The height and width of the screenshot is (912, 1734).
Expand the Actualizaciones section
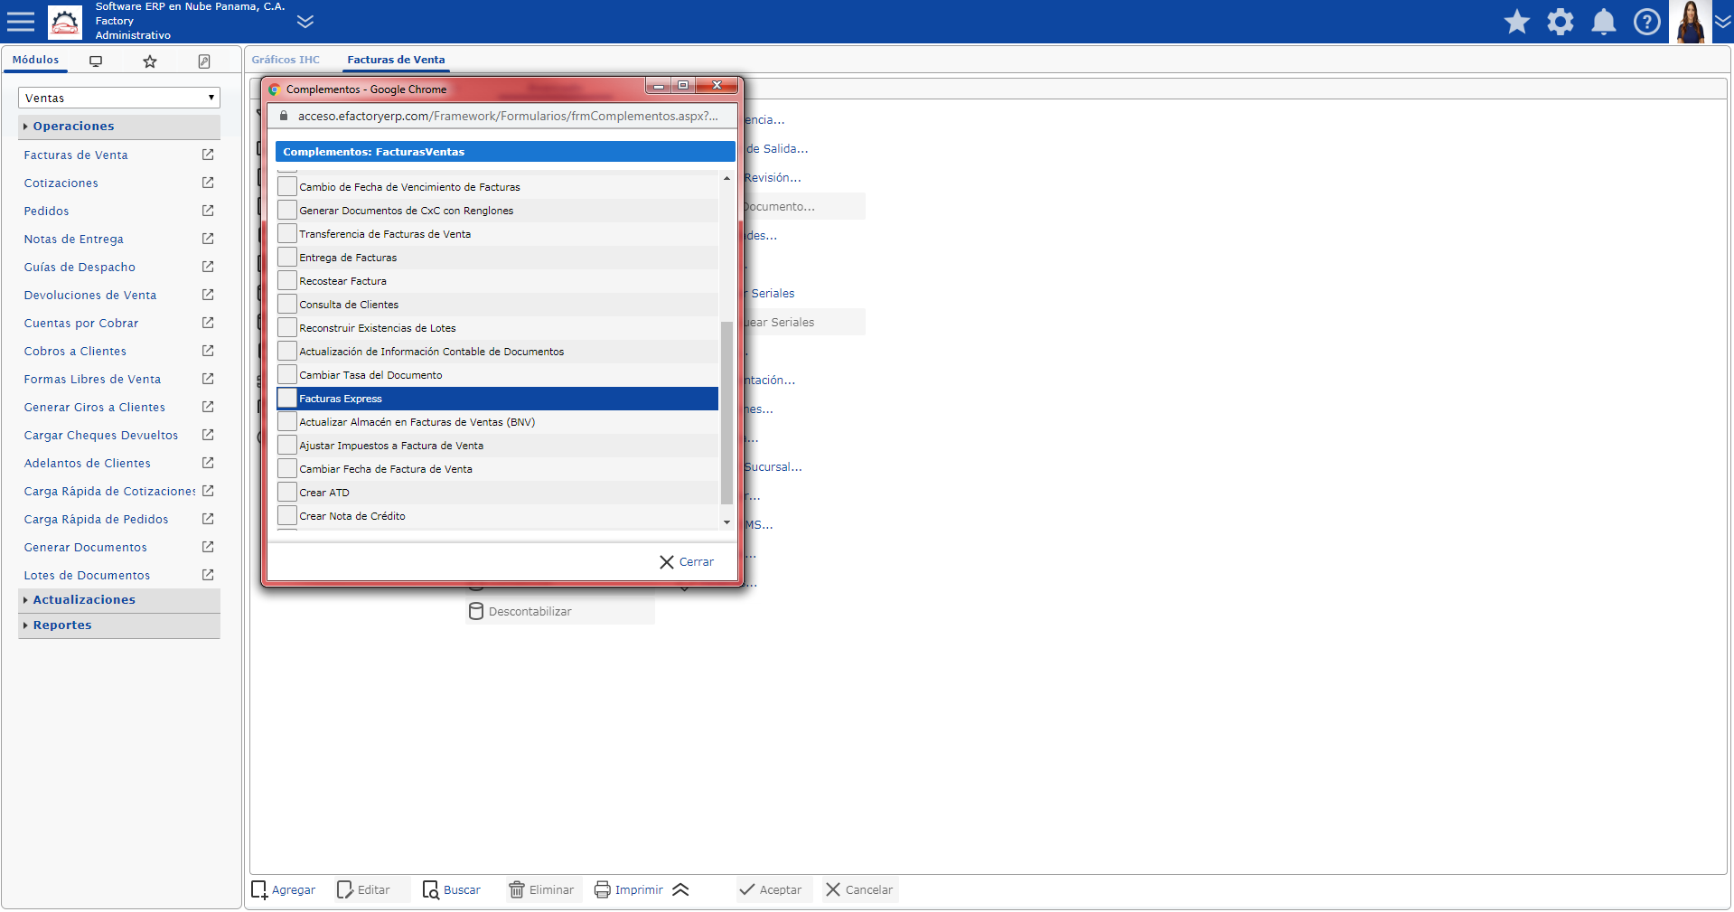point(83,600)
